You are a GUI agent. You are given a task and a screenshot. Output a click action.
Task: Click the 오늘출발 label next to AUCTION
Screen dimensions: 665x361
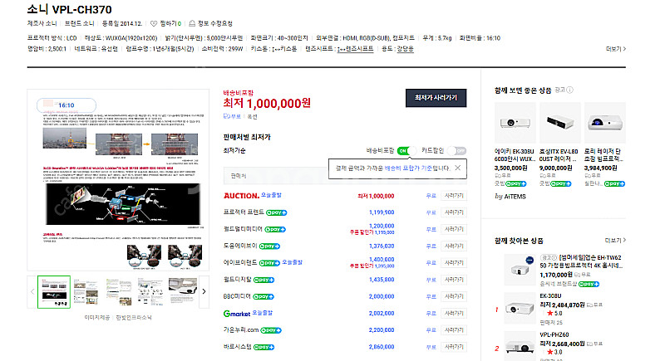point(271,195)
